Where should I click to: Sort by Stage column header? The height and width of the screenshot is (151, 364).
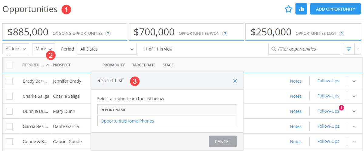coord(168,65)
